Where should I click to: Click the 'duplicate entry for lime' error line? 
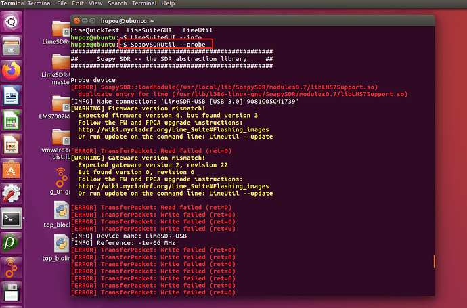[x=243, y=94]
